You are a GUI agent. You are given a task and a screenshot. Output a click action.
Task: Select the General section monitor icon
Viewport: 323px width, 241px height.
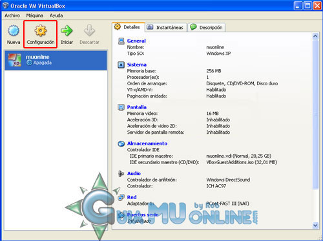pos(121,41)
